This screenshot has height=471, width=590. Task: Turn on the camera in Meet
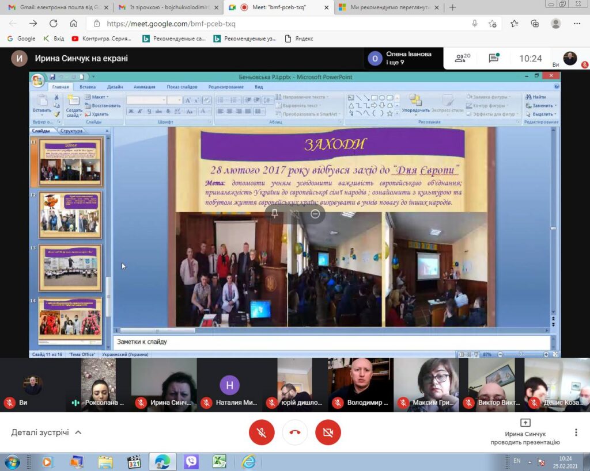point(328,432)
